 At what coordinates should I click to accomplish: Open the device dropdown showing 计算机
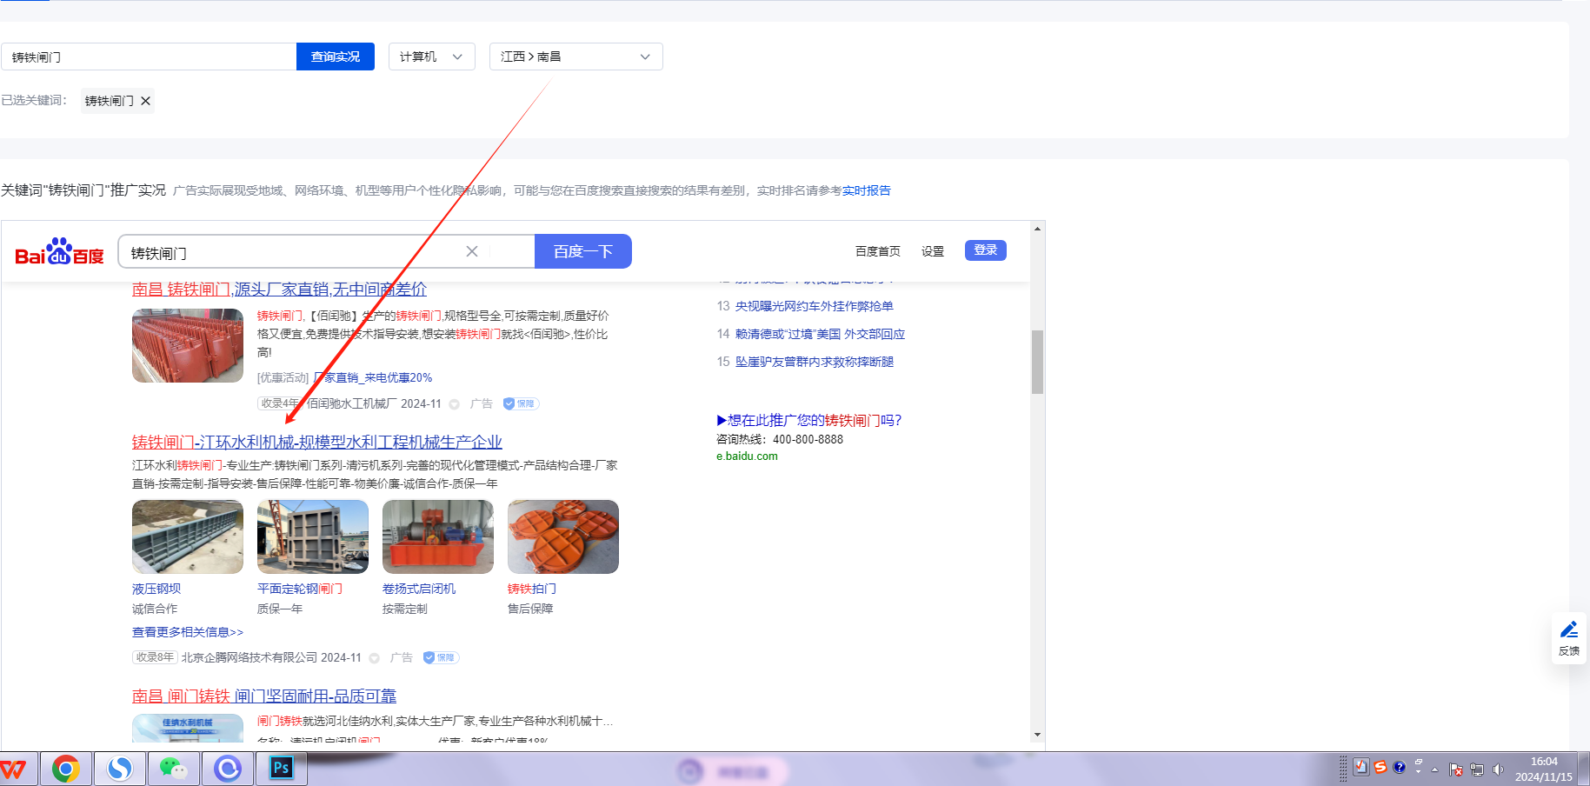click(x=432, y=57)
